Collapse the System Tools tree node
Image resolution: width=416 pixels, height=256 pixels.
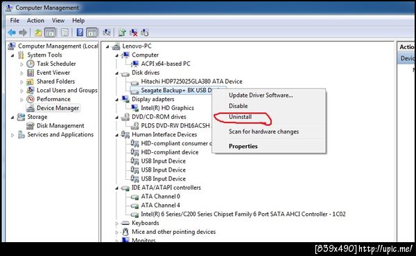pyautogui.click(x=12, y=55)
